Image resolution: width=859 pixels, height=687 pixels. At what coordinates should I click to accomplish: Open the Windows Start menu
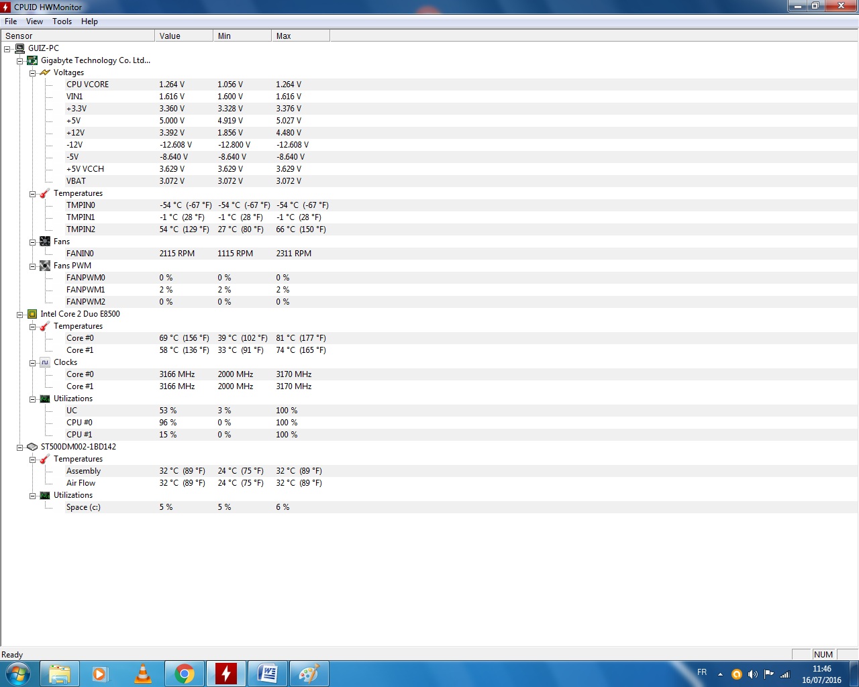coord(17,674)
